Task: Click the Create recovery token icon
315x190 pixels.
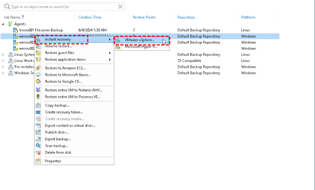Action: 38,112
